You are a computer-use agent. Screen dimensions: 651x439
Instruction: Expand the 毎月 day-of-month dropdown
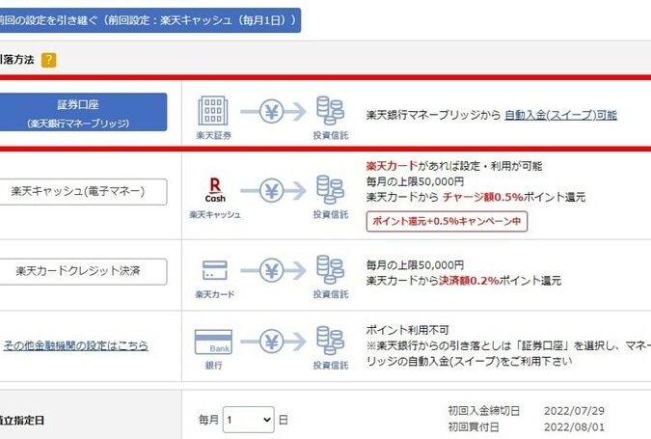coord(249,420)
